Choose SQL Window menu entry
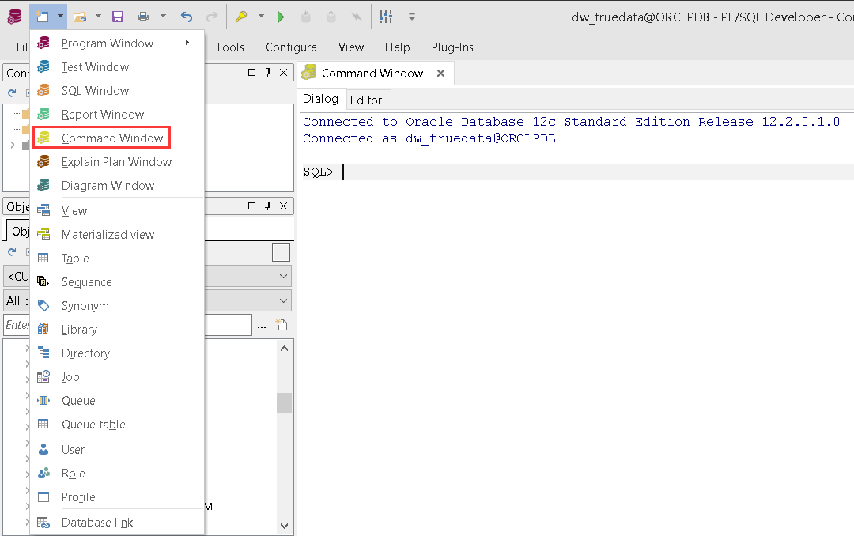 point(117,90)
